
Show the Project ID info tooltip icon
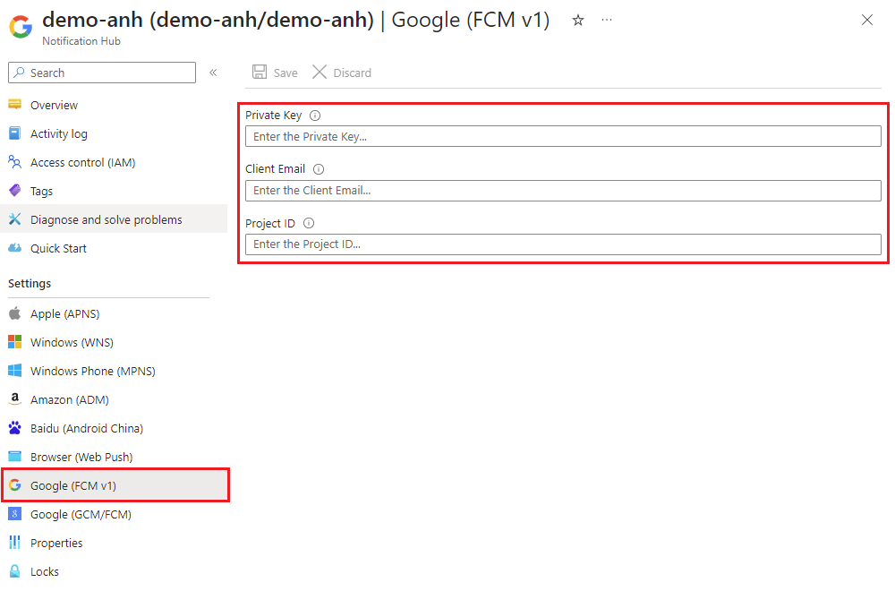pos(309,223)
